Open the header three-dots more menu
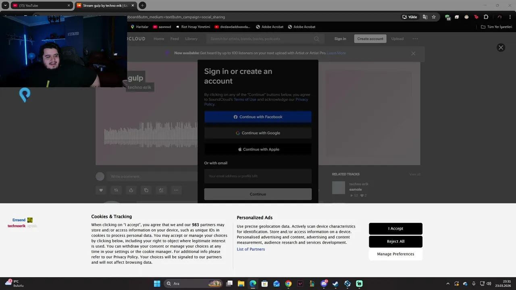Viewport: 516px width, 290px height. (415, 39)
